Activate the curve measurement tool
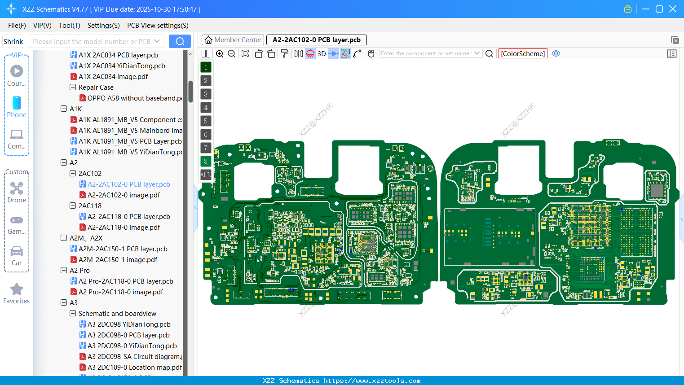The width and height of the screenshot is (684, 385). [356, 53]
